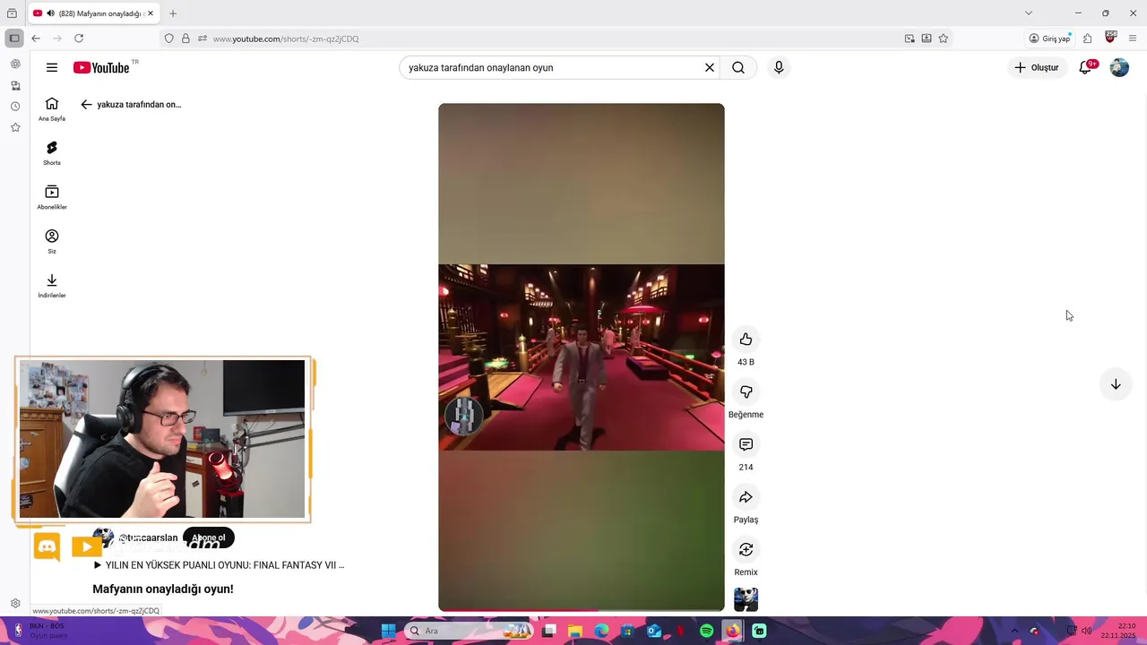Screen dimensions: 1147x645
Task: Open the account avatar menu
Action: (1119, 67)
